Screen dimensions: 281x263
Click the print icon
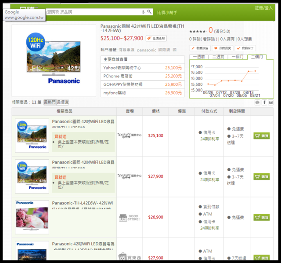(258, 102)
